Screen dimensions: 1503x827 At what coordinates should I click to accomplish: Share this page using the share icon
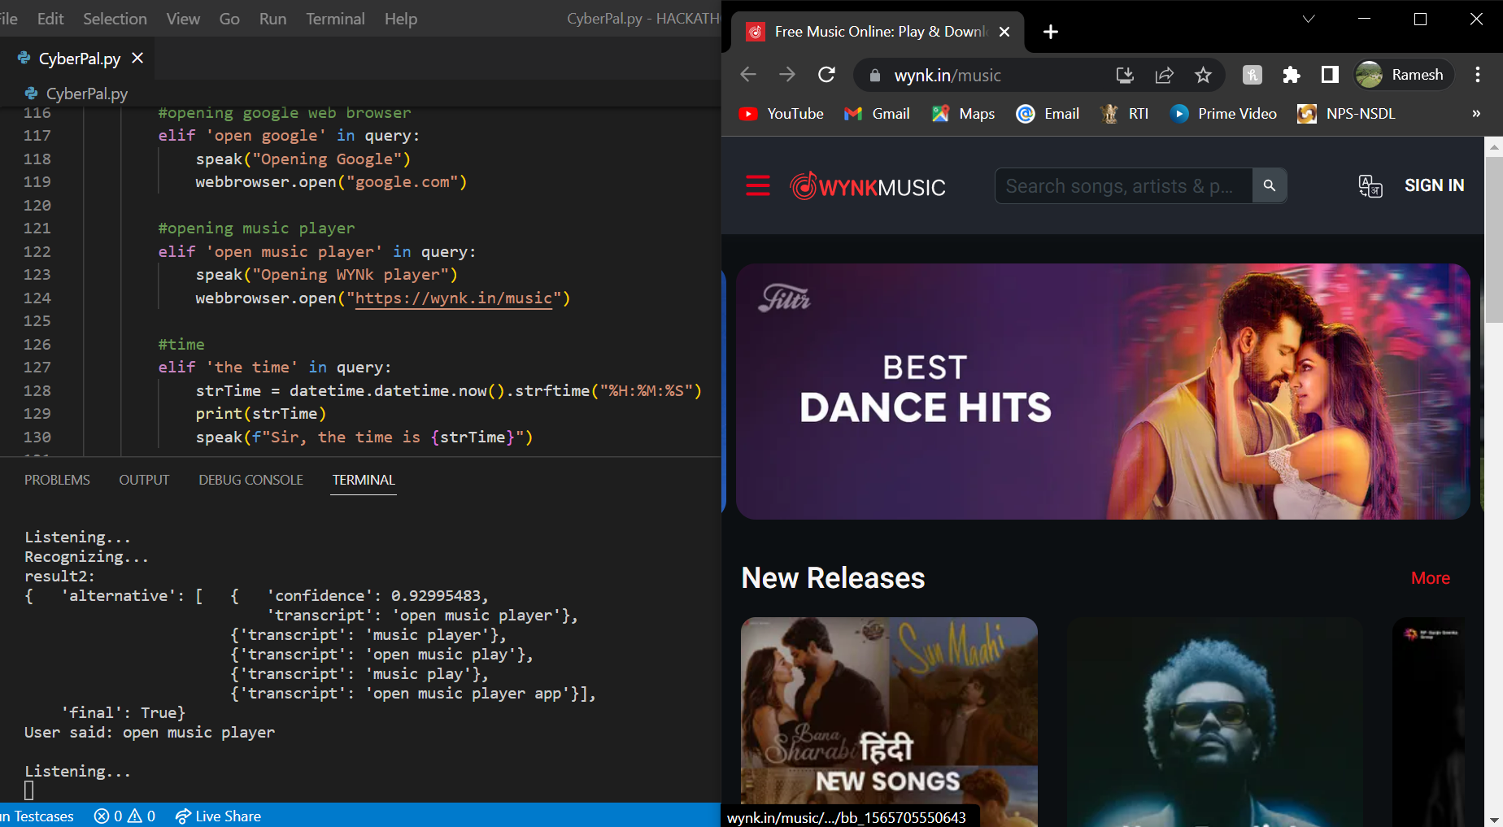point(1164,75)
